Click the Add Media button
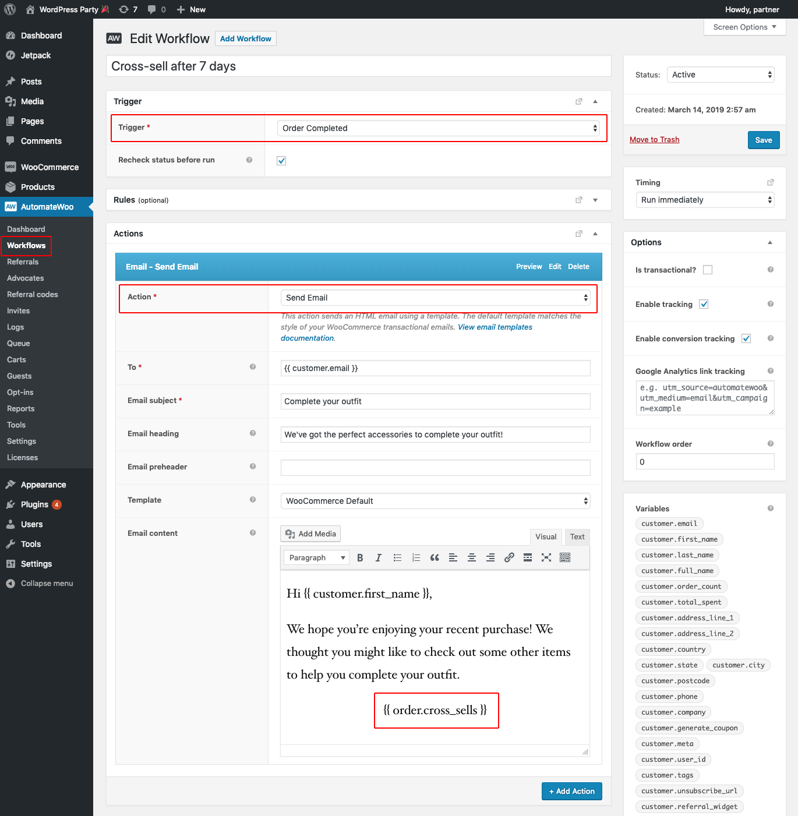The height and width of the screenshot is (816, 798). tap(310, 534)
